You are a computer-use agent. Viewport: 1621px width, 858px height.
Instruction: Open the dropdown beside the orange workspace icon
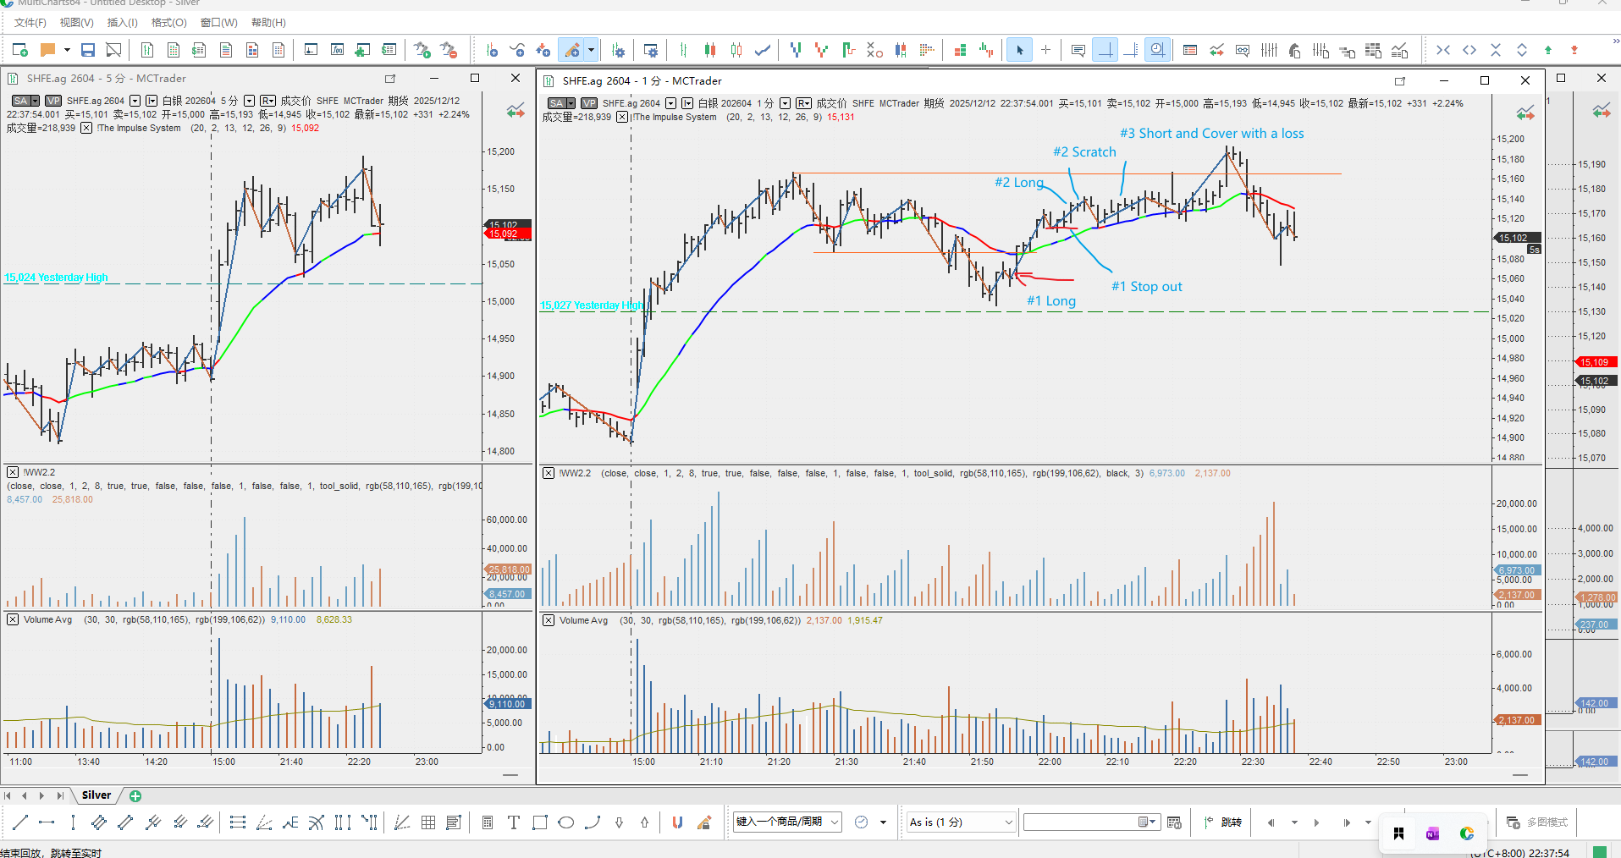click(67, 50)
